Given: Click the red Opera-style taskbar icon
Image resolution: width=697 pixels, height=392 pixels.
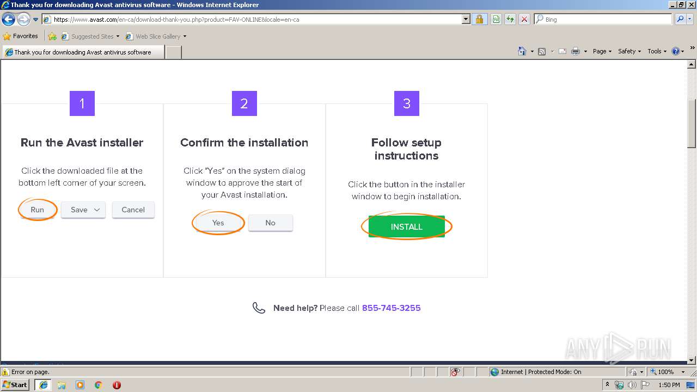Looking at the screenshot, I should coord(117,385).
